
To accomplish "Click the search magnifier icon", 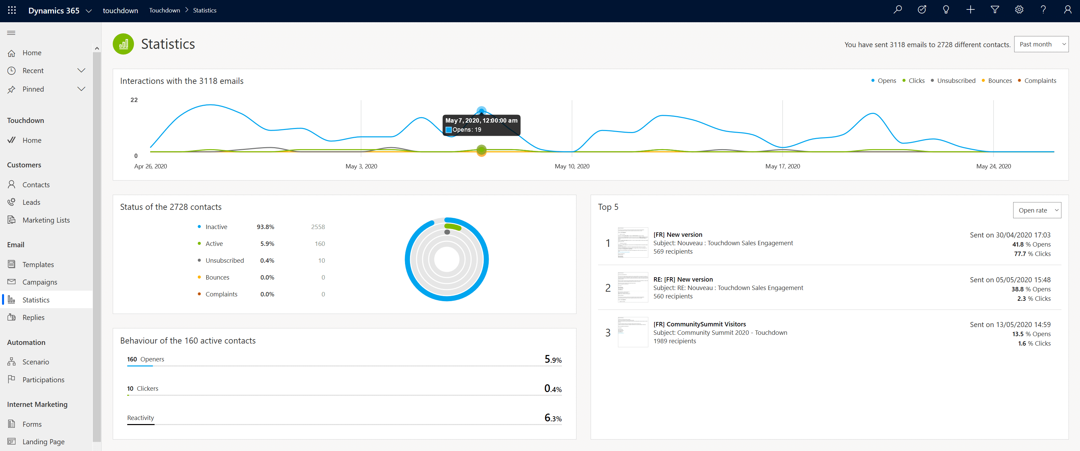I will pyautogui.click(x=897, y=10).
